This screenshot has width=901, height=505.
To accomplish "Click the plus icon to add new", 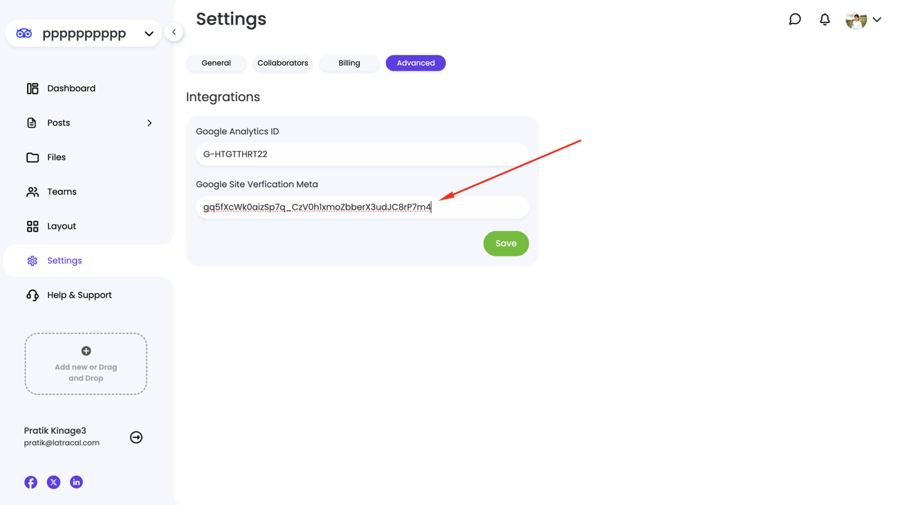I will (86, 351).
